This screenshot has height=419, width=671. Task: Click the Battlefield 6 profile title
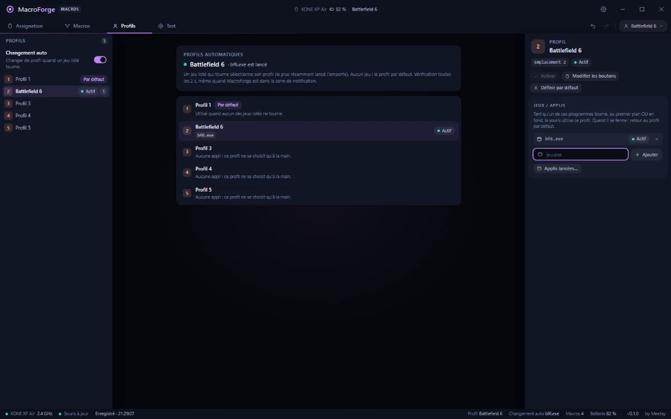tap(565, 50)
